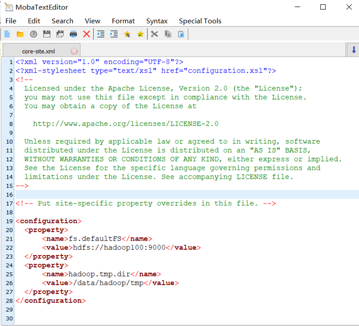This screenshot has height=326, width=359.
Task: Click the Copy icon in toolbar
Action: tap(168, 34)
